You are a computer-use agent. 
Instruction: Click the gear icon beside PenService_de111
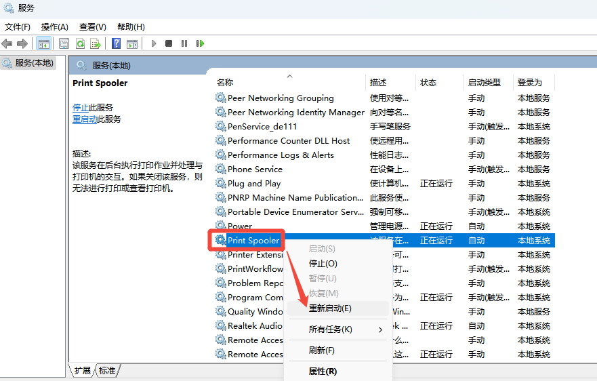click(x=221, y=126)
